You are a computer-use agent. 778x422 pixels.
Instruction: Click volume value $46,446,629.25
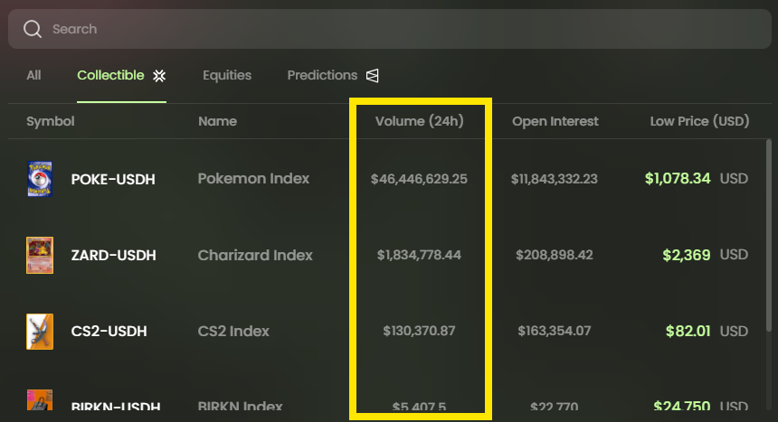tap(419, 179)
